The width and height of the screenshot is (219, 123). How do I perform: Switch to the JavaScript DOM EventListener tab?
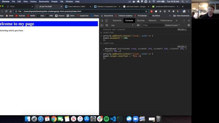165,6
